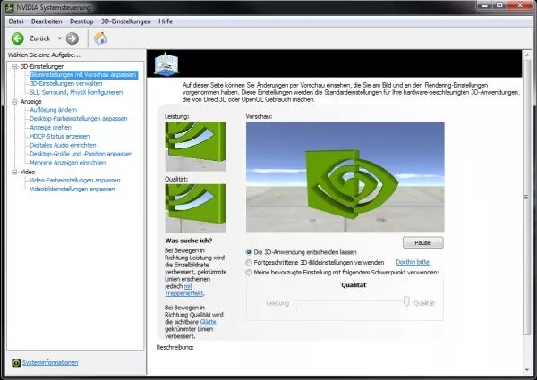Click the Beschreibung: label
Screen dimensions: 537x380
[x=175, y=348]
